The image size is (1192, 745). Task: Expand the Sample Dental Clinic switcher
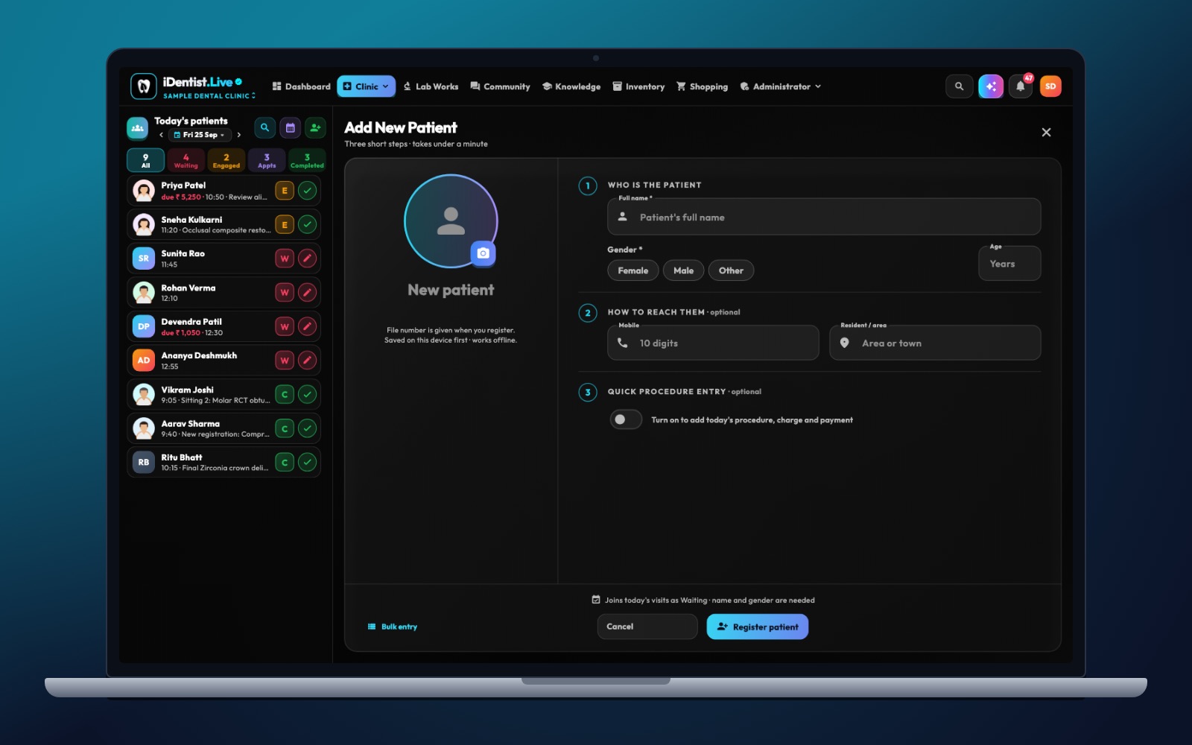(x=209, y=96)
